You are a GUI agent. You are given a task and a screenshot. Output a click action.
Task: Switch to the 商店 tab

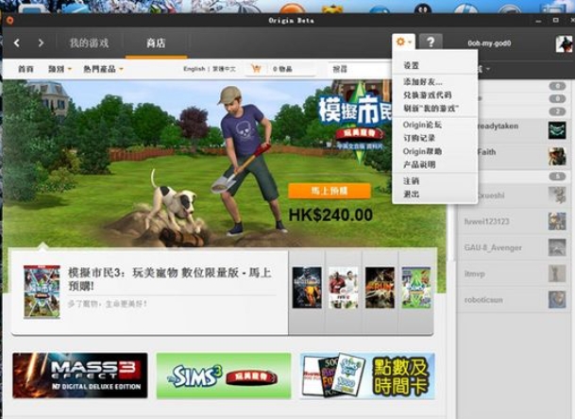[156, 43]
